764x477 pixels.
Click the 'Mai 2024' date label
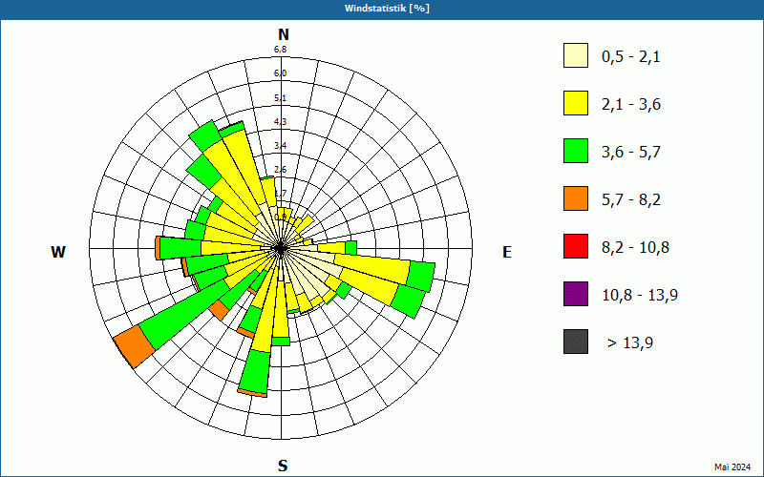[732, 467]
